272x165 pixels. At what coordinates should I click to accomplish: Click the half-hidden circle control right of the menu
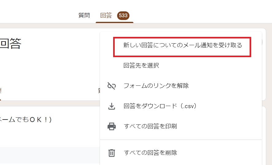pyautogui.click(x=262, y=42)
